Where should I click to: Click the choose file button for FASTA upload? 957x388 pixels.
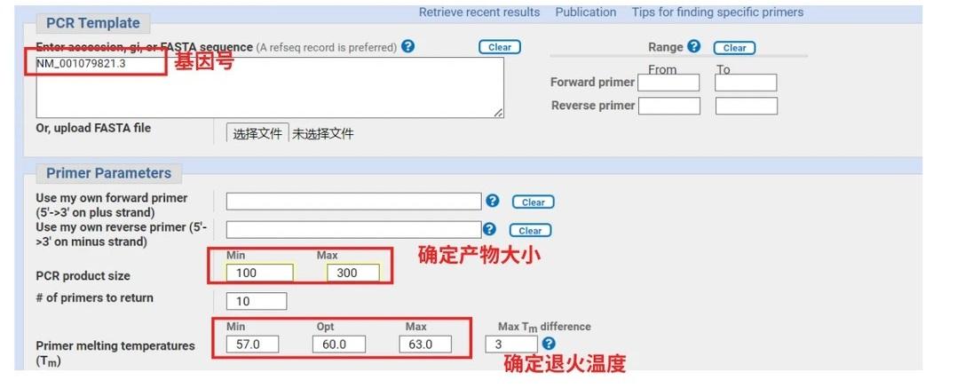coord(257,134)
